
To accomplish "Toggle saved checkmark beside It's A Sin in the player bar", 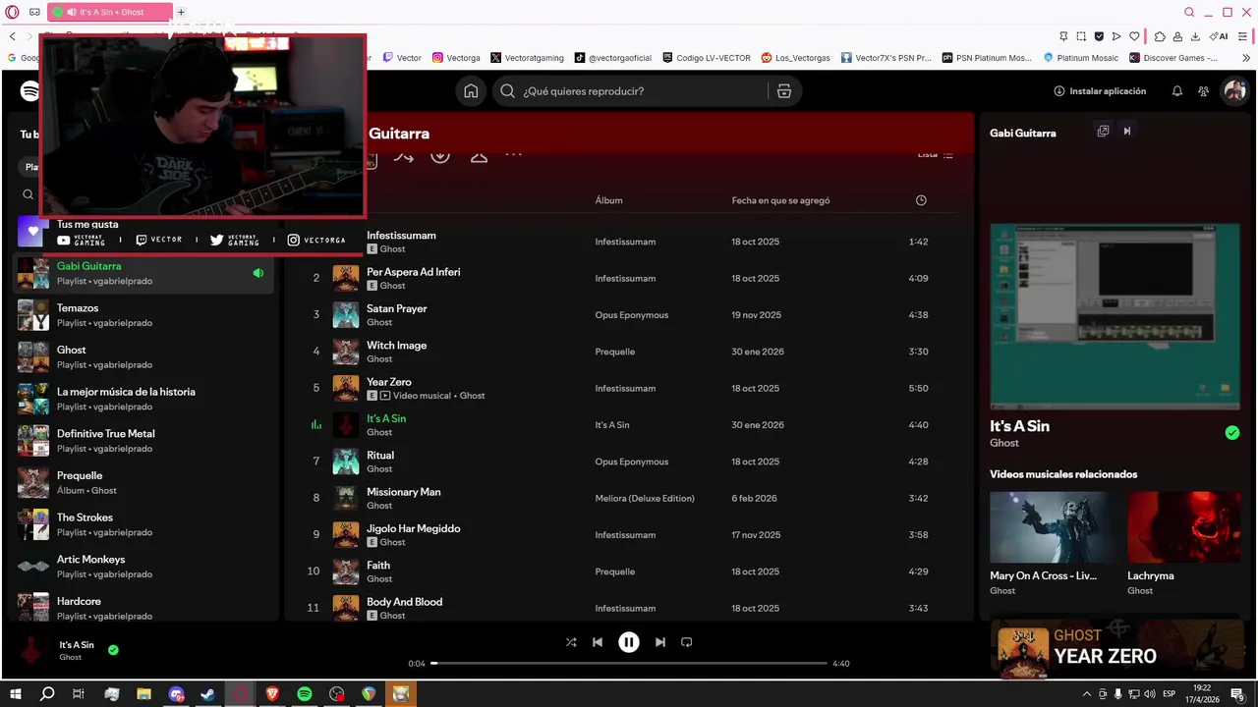I will pyautogui.click(x=113, y=650).
